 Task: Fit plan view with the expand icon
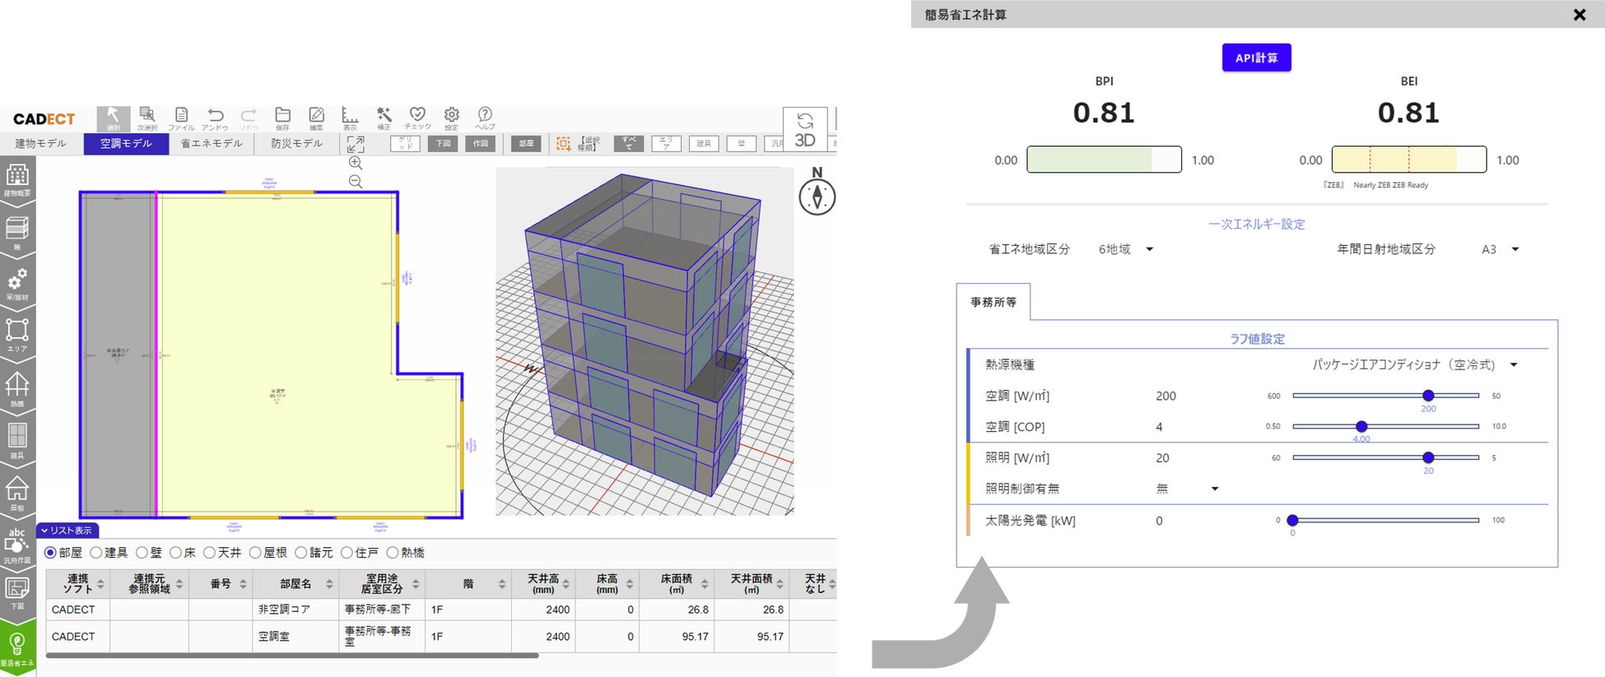pyautogui.click(x=356, y=144)
